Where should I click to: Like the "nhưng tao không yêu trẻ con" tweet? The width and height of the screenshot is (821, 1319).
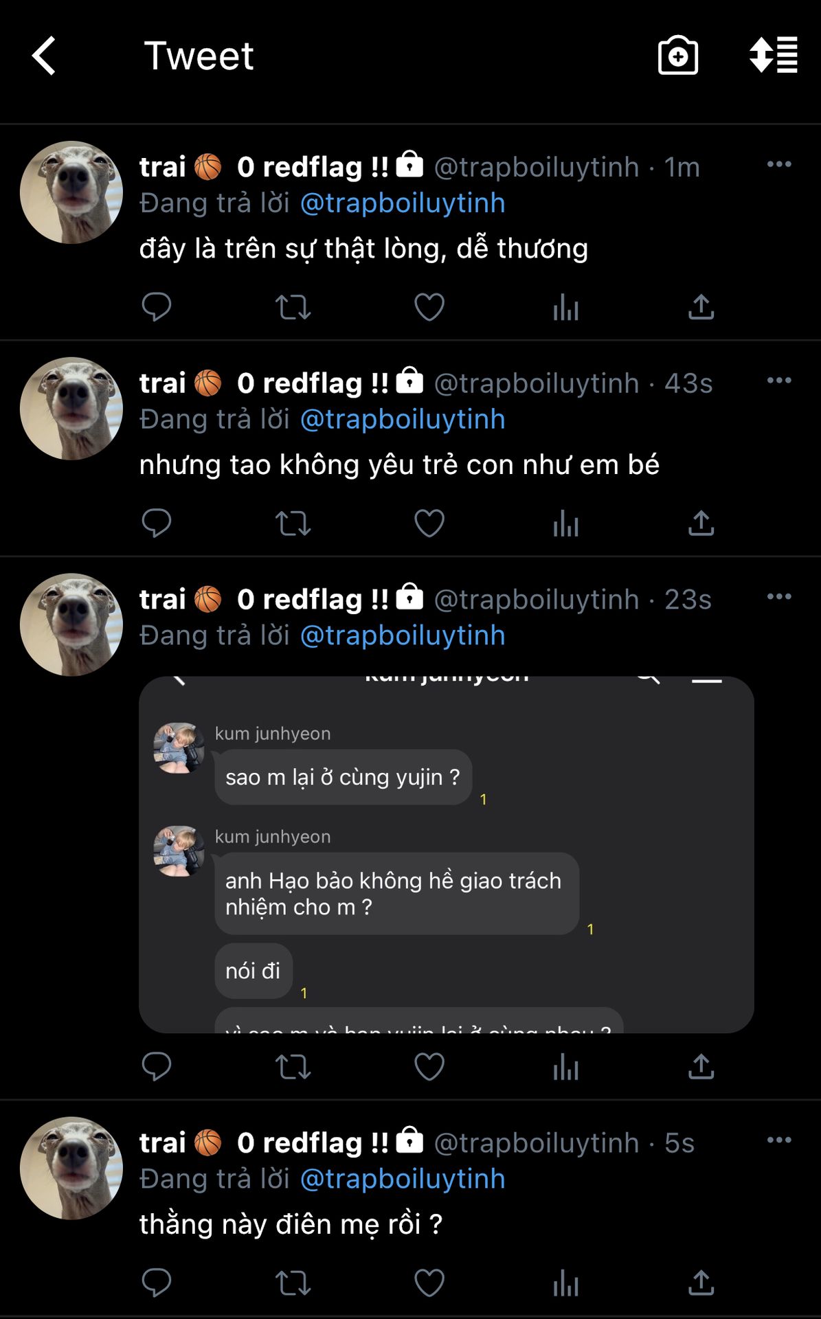click(429, 523)
